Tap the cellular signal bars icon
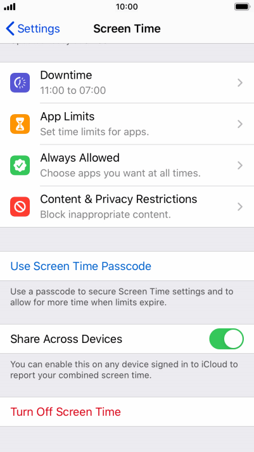The width and height of the screenshot is (254, 452). point(10,7)
